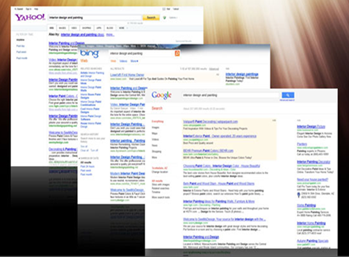The width and height of the screenshot is (349, 257).
Task: Select Maps in Google's left sidebar
Action: point(154,133)
